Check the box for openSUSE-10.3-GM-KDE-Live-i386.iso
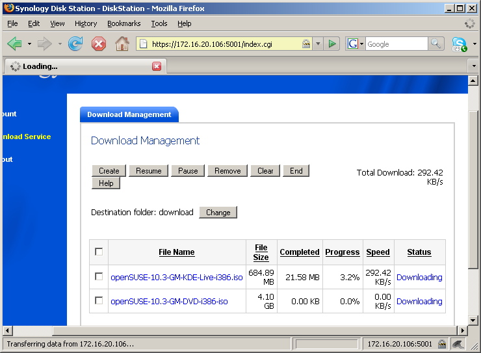The width and height of the screenshot is (481, 353). [x=99, y=277]
